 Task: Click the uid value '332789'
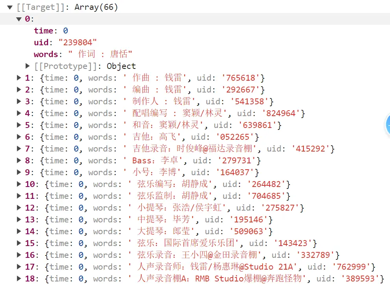click(316, 255)
